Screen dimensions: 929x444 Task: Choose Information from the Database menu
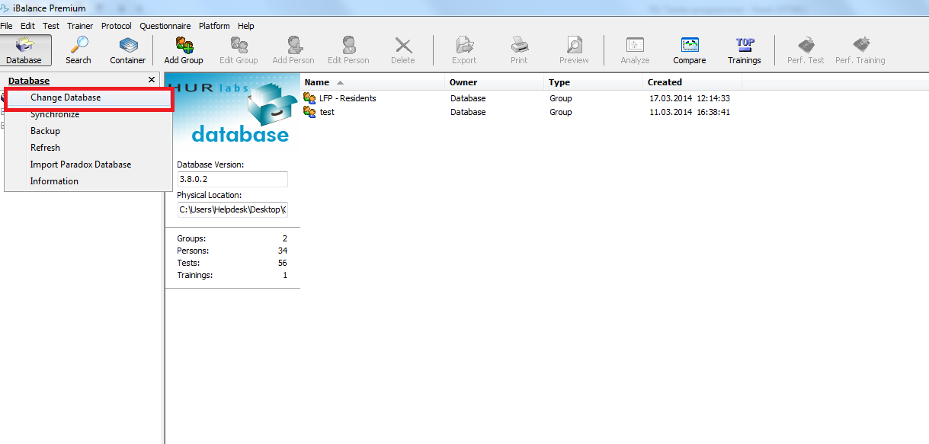click(88, 181)
